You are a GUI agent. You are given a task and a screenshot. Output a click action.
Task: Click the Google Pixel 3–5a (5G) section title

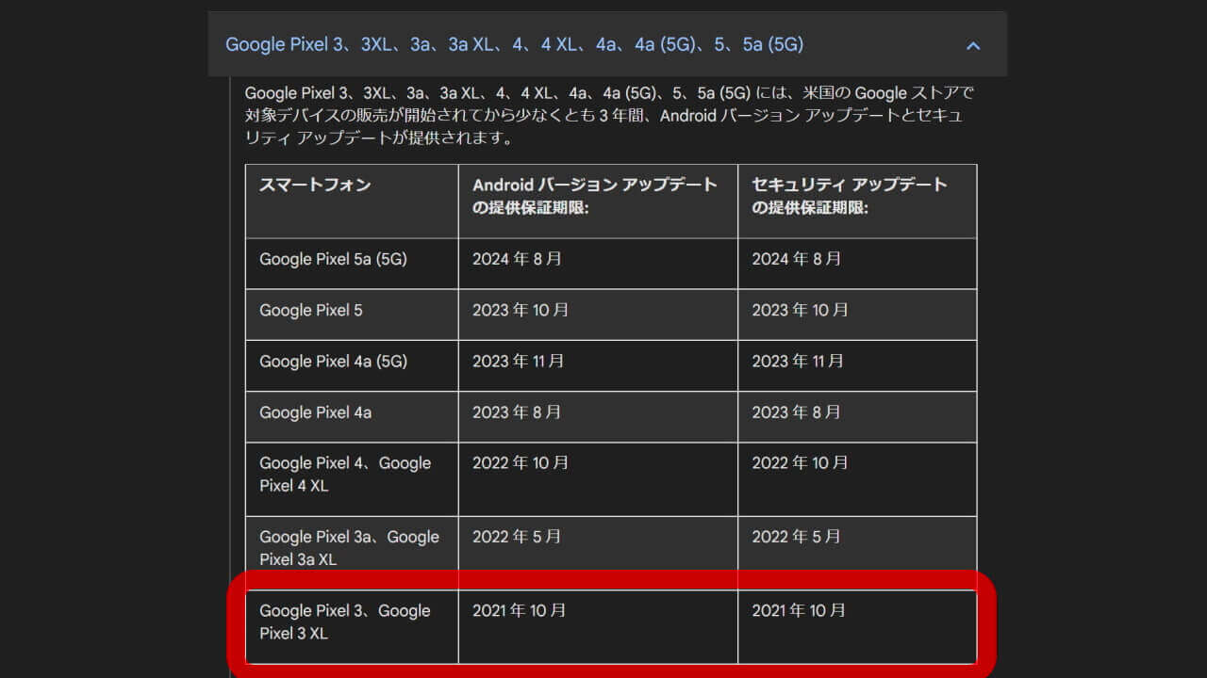click(x=514, y=44)
